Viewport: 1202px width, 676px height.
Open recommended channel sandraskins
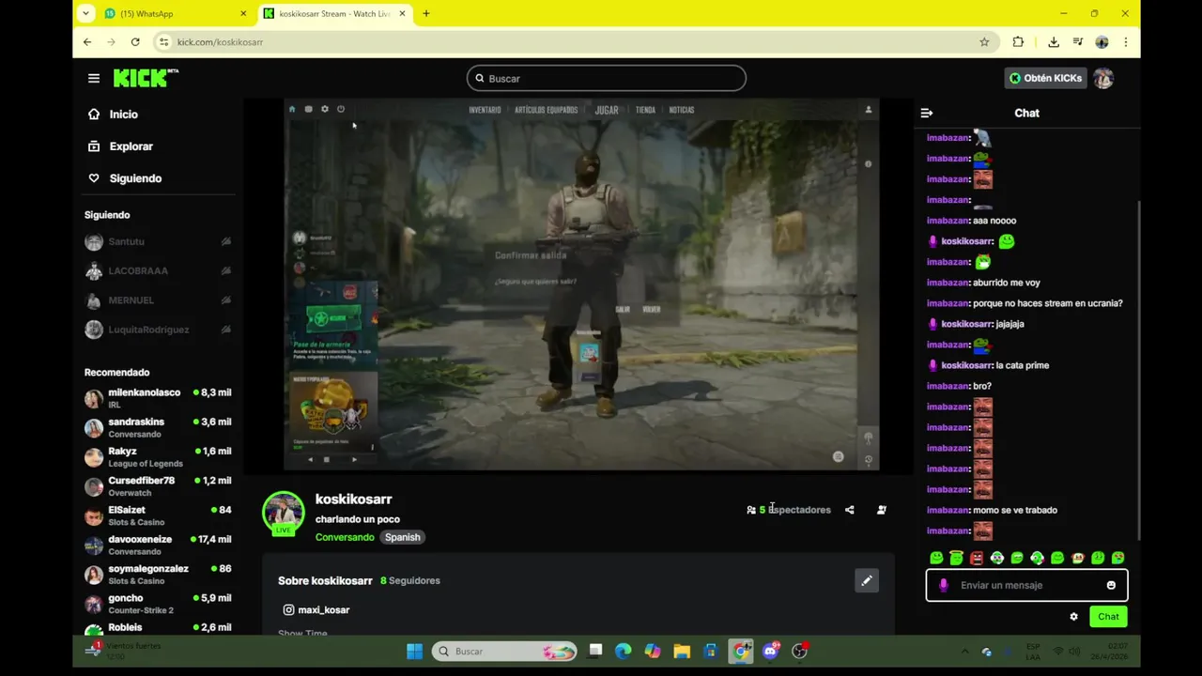tap(158, 427)
